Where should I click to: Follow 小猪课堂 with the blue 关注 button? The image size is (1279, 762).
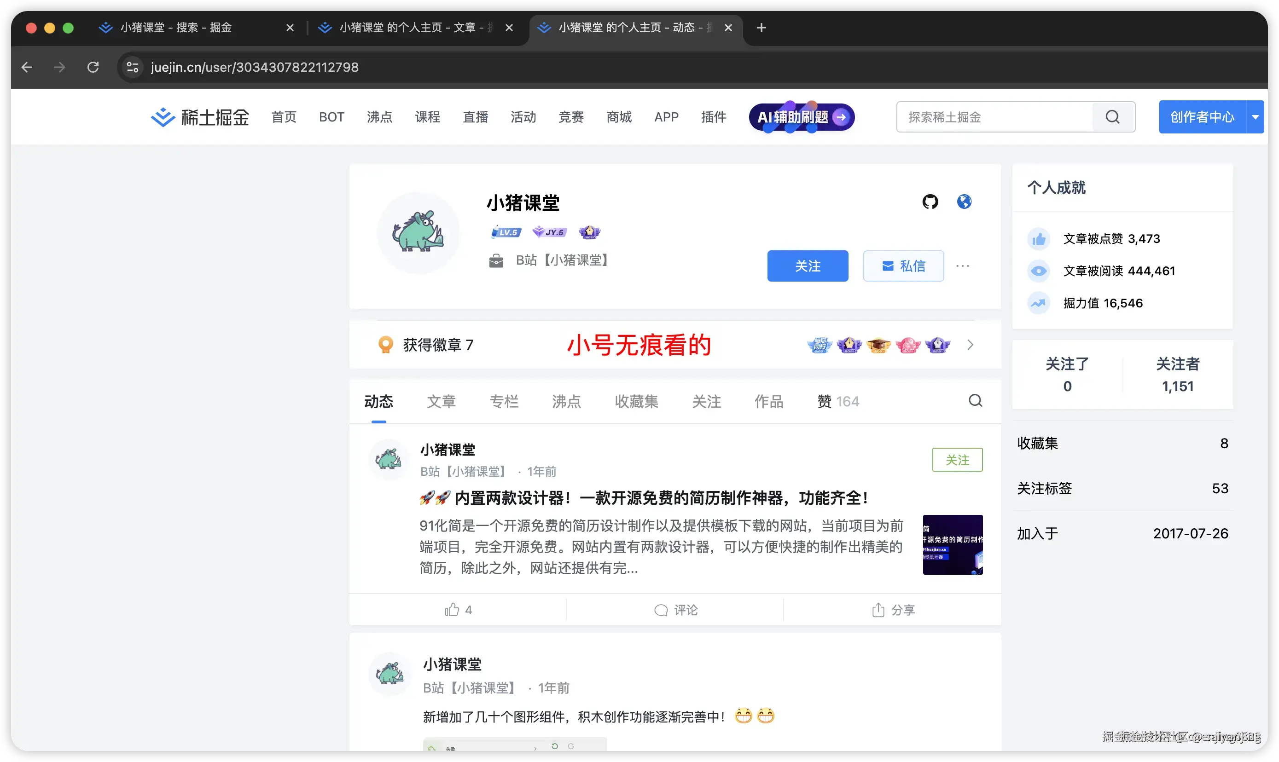pos(808,266)
